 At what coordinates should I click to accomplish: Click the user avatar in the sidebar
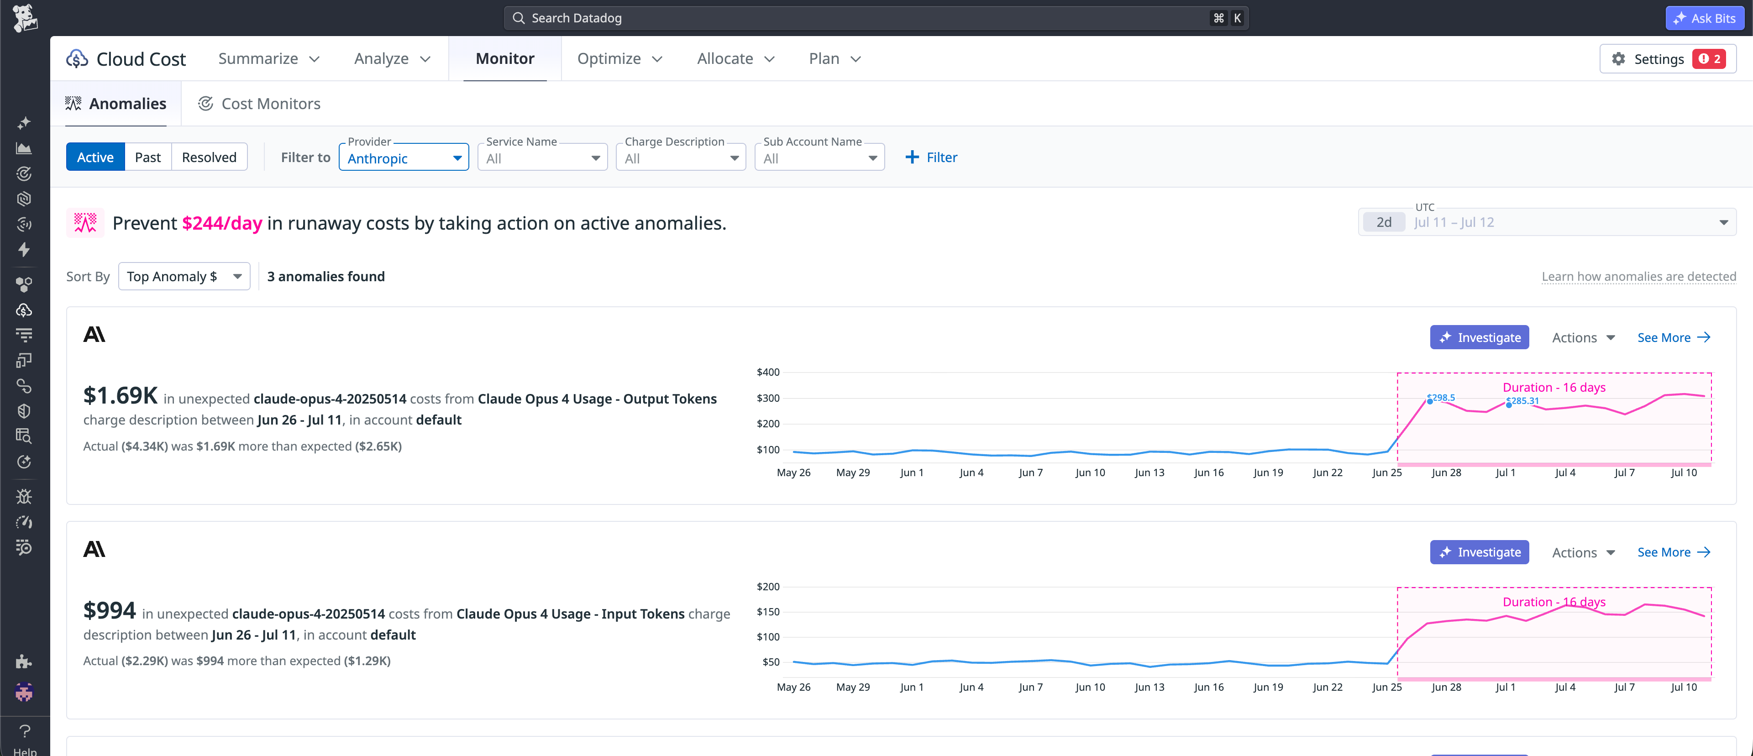pyautogui.click(x=24, y=692)
